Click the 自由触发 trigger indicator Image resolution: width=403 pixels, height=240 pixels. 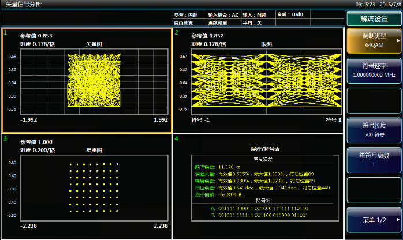point(185,22)
